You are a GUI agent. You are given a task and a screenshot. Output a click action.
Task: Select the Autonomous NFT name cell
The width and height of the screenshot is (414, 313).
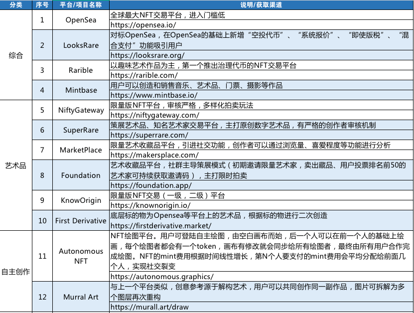[x=81, y=256]
